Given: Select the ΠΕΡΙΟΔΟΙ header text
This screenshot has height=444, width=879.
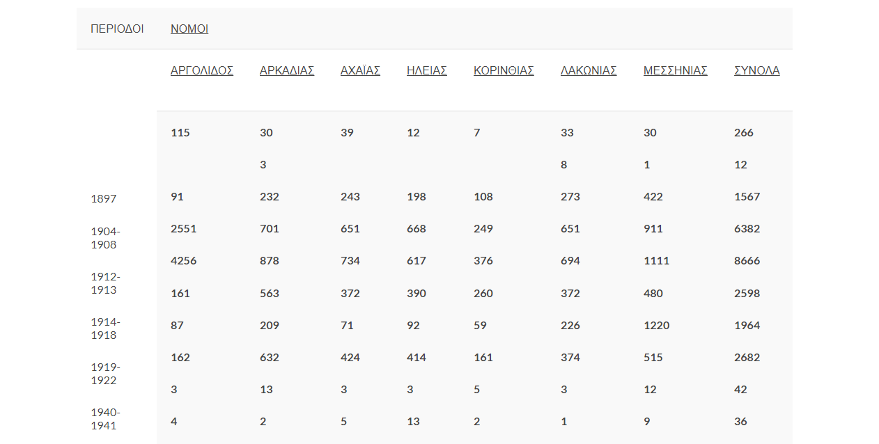Looking at the screenshot, I should [x=117, y=29].
